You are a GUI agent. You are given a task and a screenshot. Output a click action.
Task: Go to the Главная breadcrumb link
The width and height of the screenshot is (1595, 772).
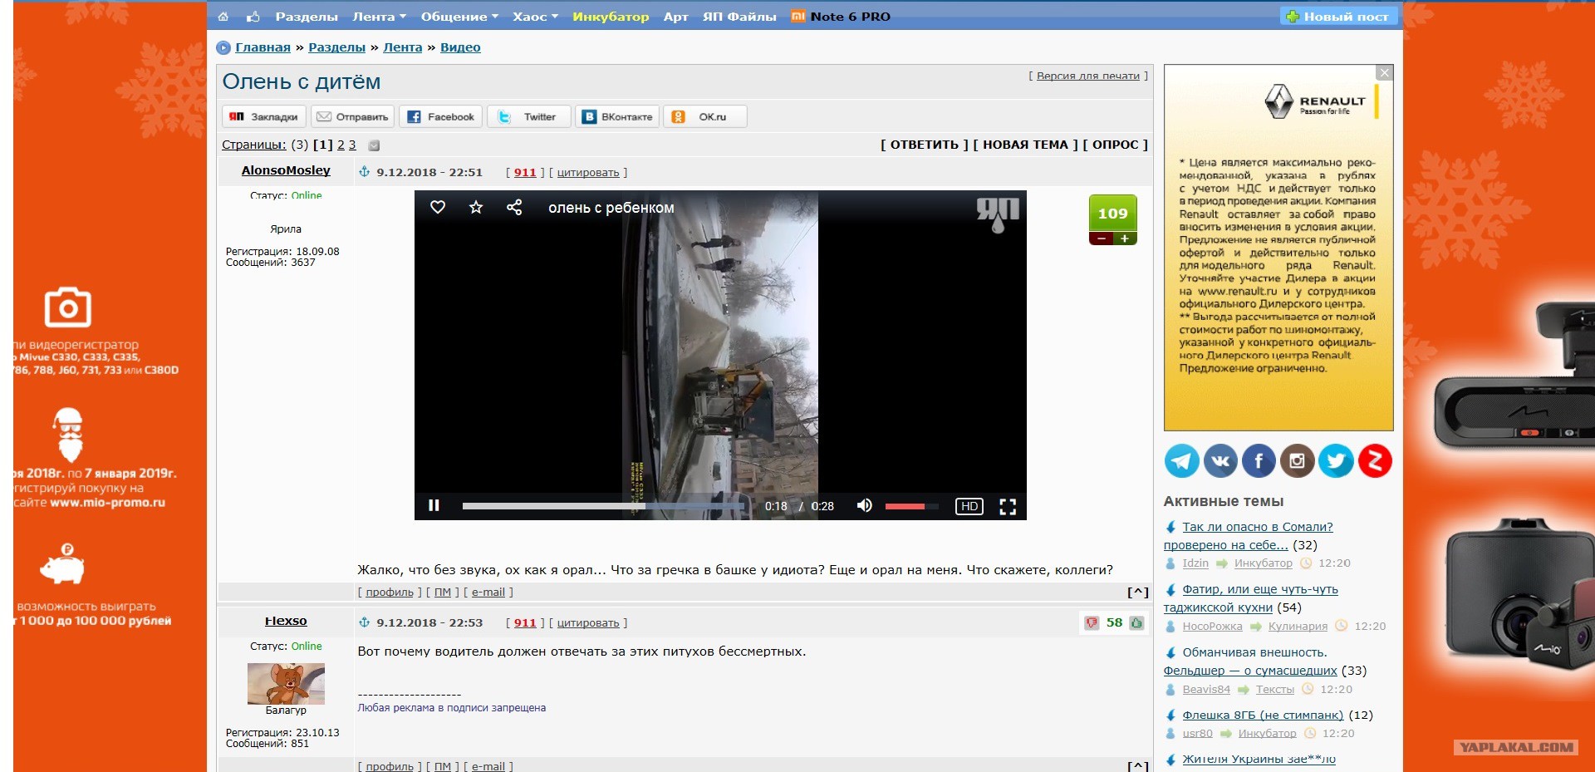point(263,47)
